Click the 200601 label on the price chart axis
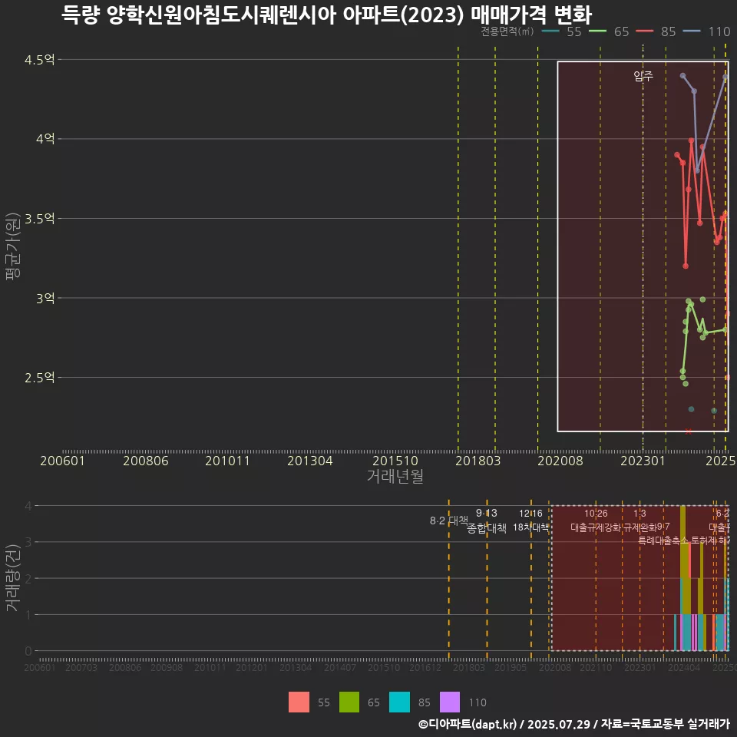 pos(62,461)
